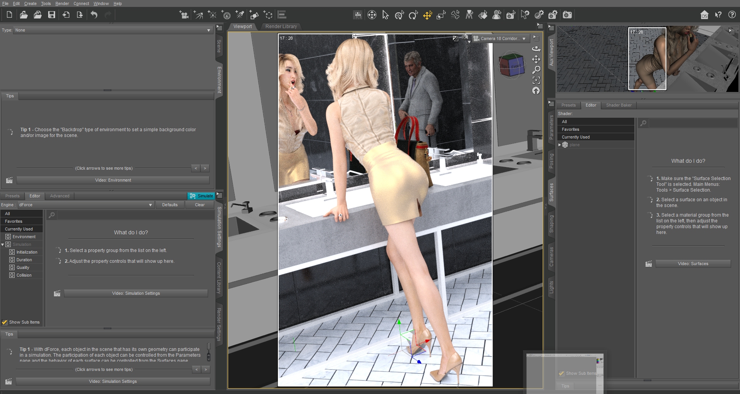Click the Undo arrow icon
This screenshot has height=394, width=740.
tap(94, 15)
